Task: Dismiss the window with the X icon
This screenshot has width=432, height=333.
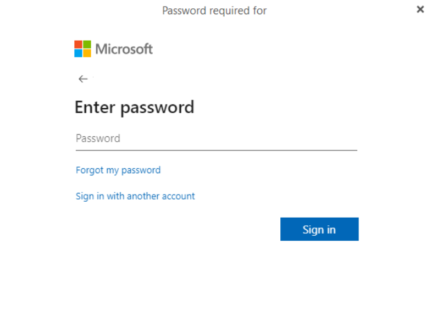Action: tap(420, 9)
